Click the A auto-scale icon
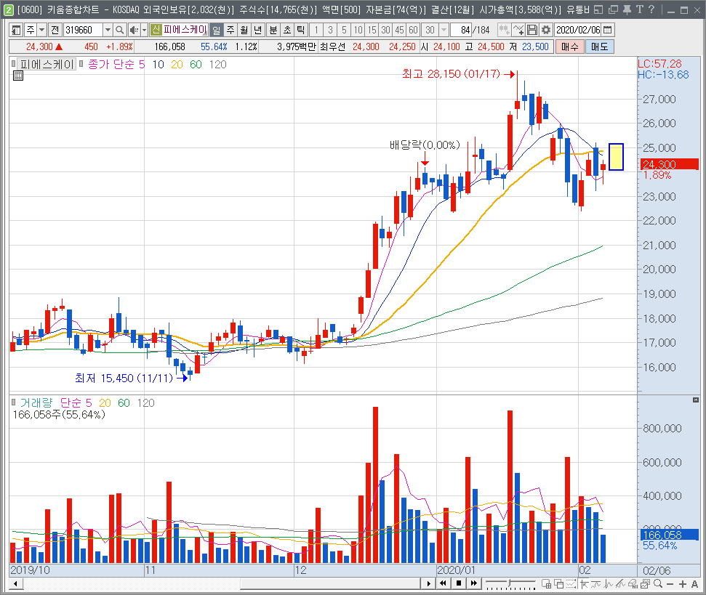The image size is (706, 595). point(695,584)
